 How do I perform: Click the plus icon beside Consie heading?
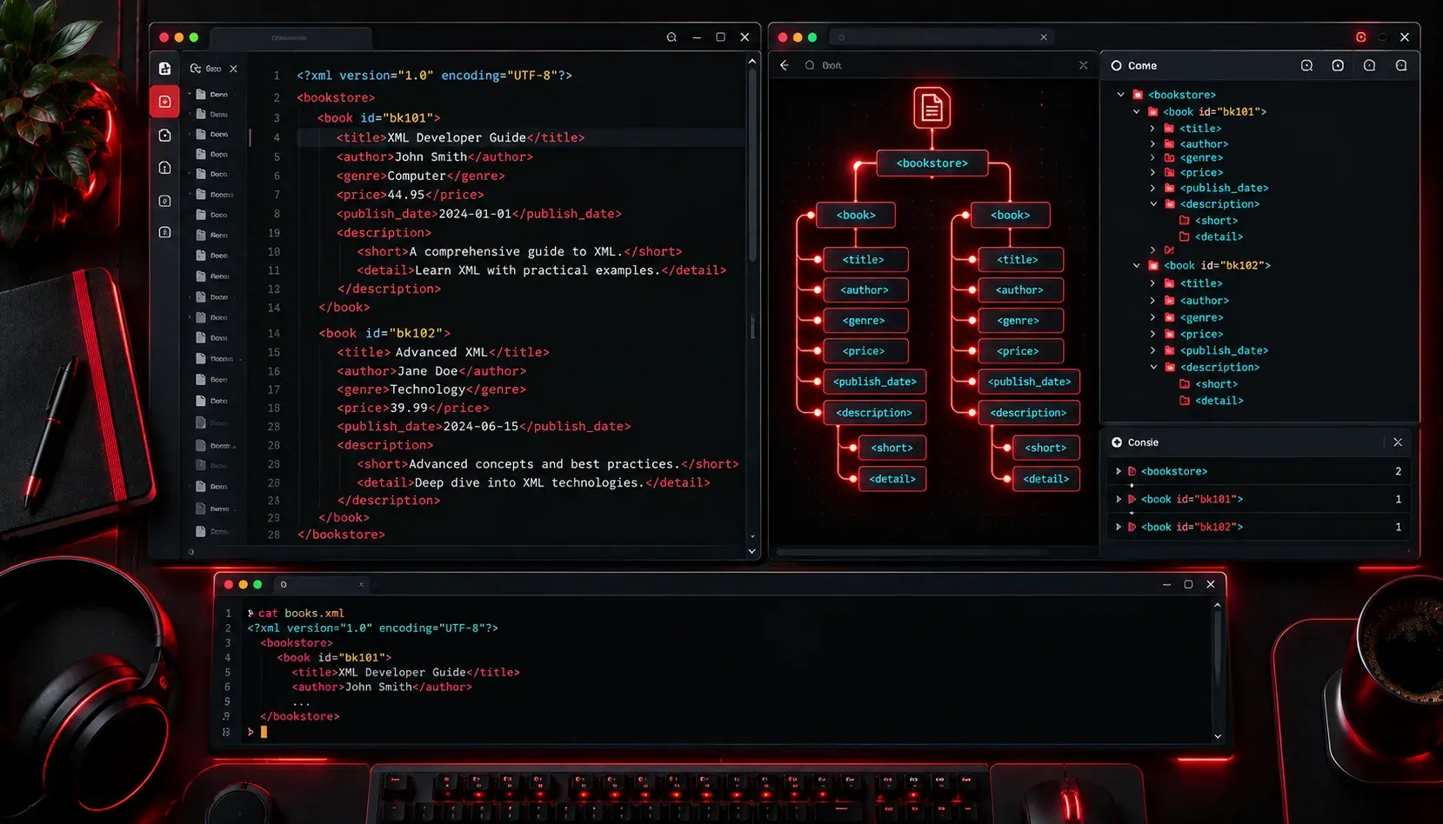[1117, 442]
